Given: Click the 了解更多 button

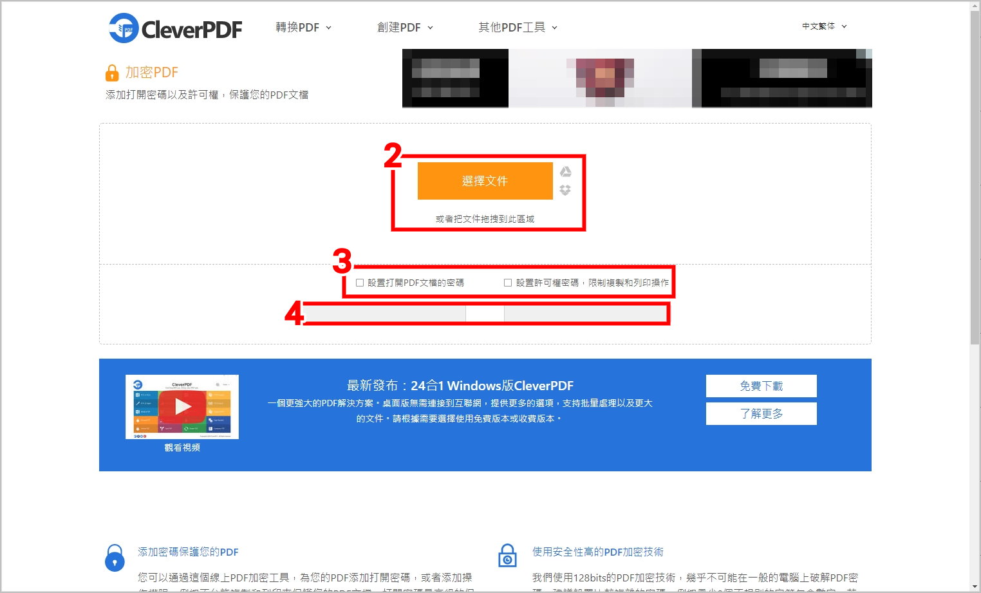Looking at the screenshot, I should click(761, 413).
